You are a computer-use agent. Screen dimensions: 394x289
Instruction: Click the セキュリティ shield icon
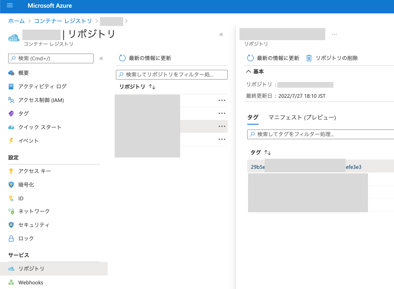coord(11,225)
